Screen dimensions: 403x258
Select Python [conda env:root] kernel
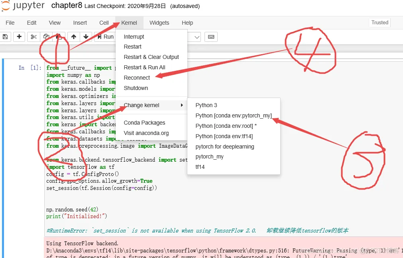(234, 126)
